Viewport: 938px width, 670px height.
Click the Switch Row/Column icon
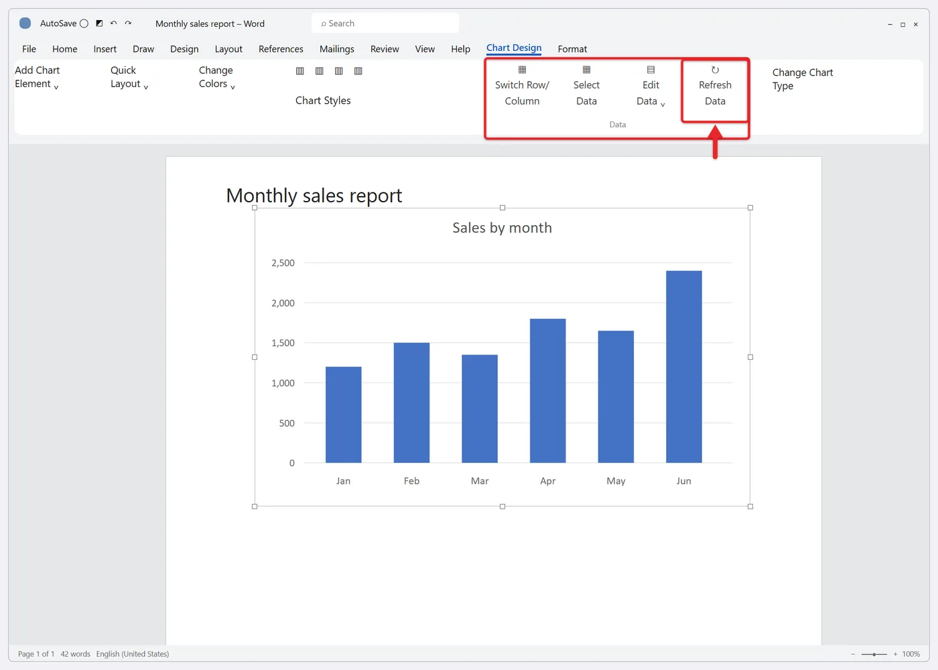coord(522,70)
